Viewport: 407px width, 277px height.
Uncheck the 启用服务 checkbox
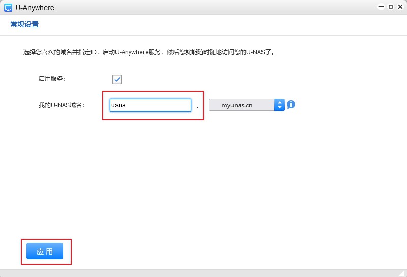[x=117, y=79]
